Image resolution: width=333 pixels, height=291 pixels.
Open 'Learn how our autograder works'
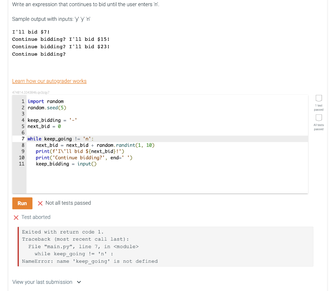49,81
